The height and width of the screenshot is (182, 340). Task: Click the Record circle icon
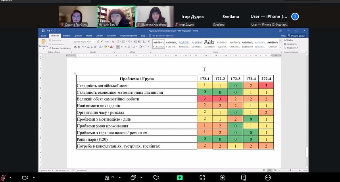223,177
